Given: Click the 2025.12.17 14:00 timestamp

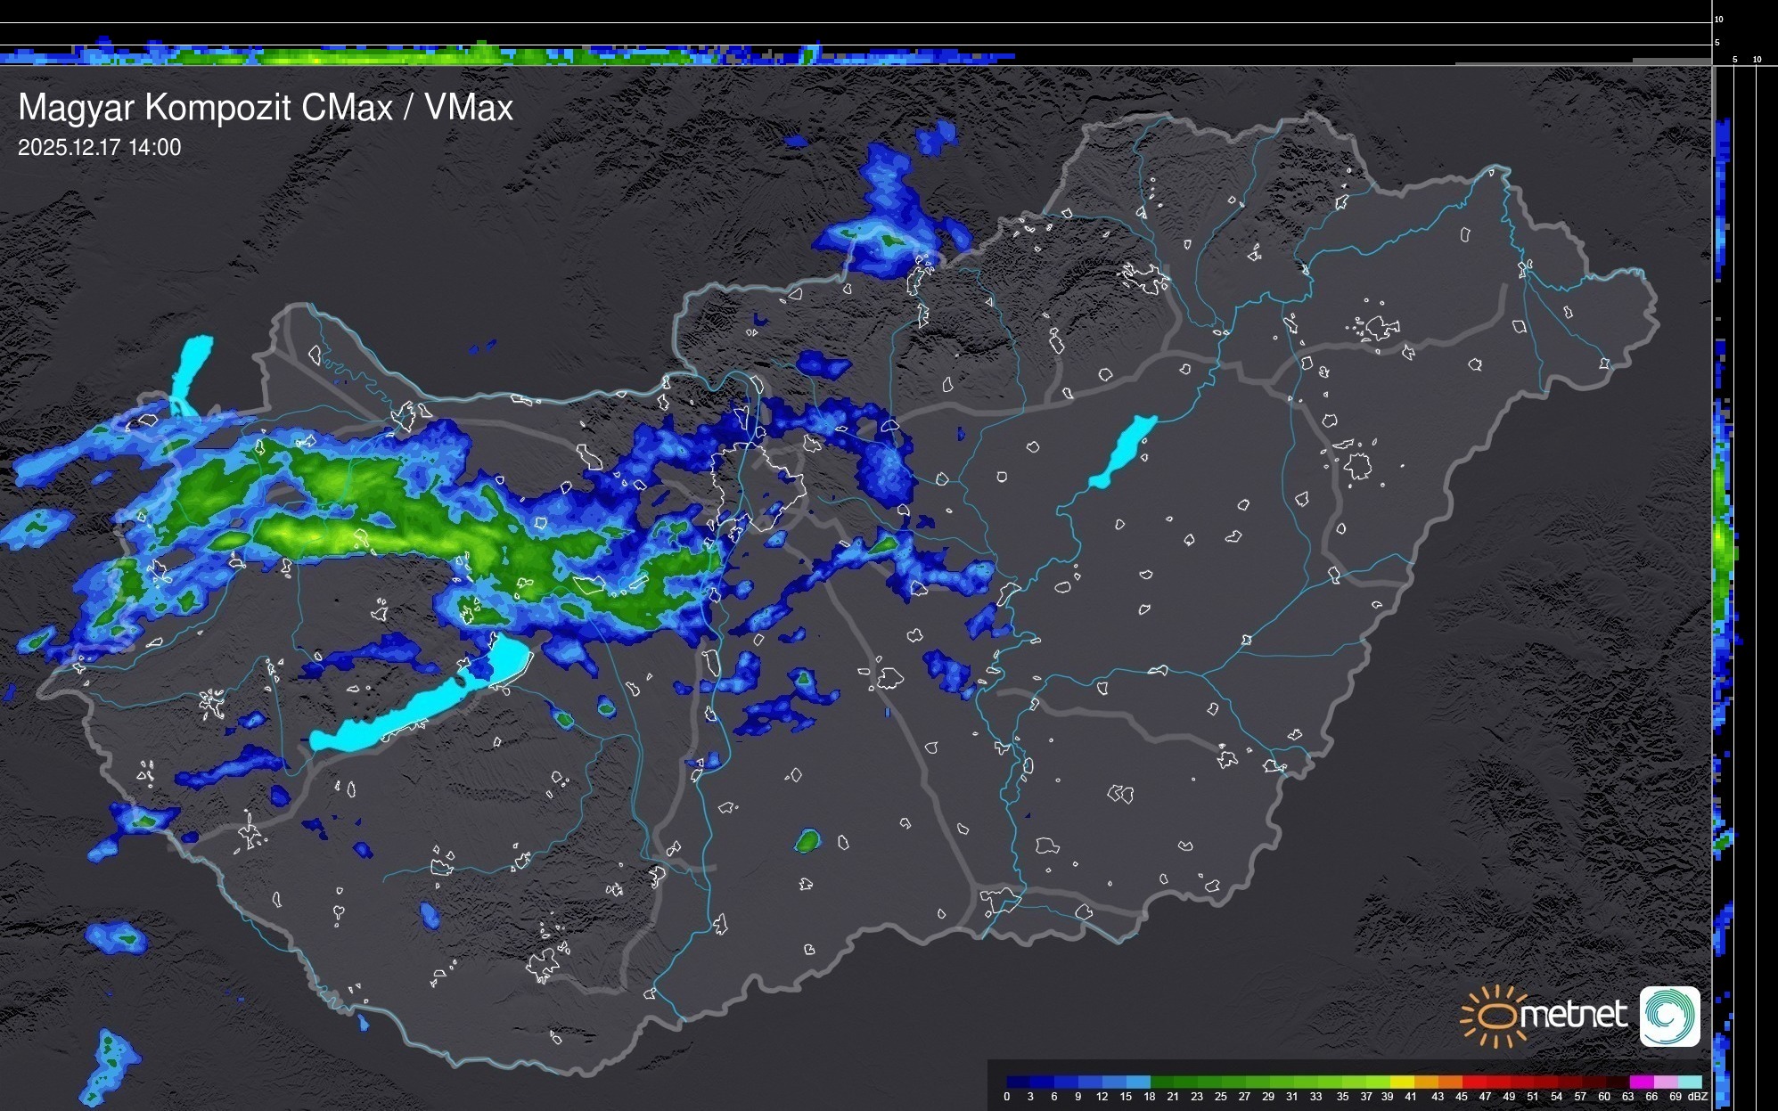Looking at the screenshot, I should (x=99, y=147).
